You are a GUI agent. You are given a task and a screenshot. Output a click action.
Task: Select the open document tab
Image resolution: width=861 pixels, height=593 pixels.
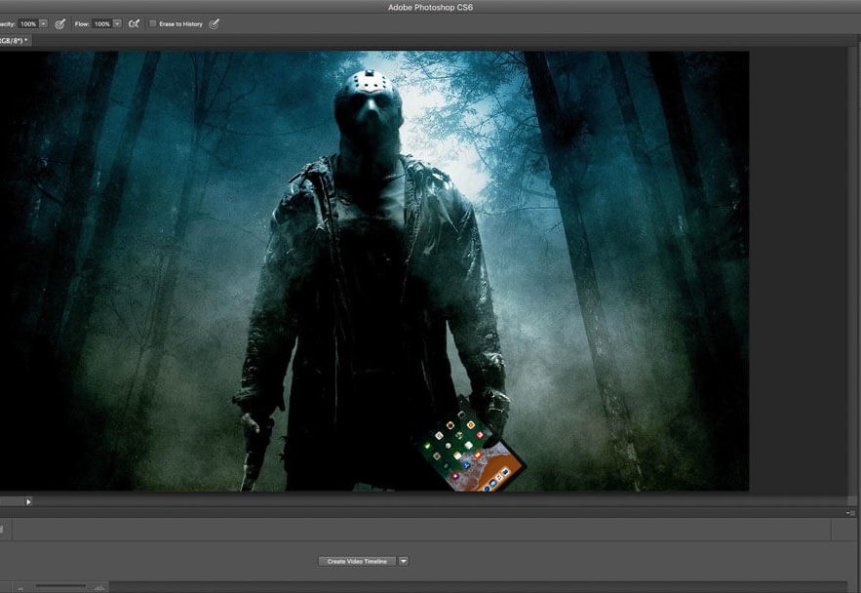15,41
